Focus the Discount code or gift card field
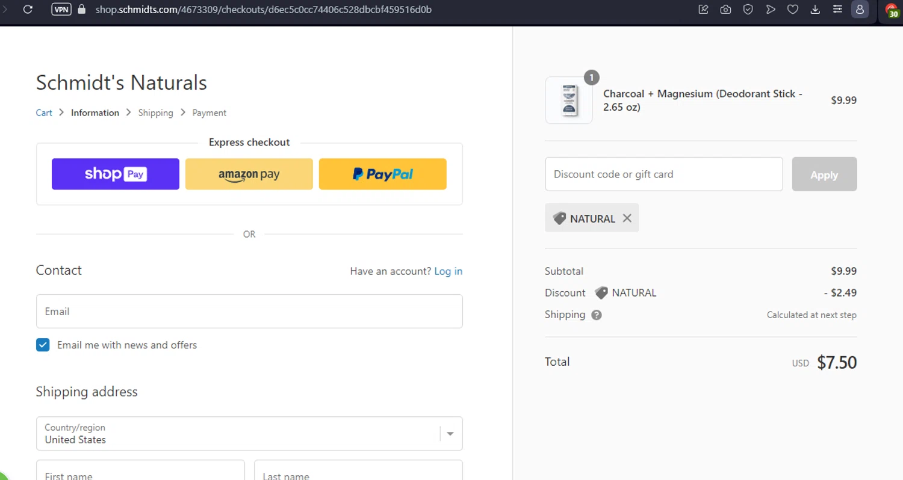903x480 pixels. pos(664,174)
